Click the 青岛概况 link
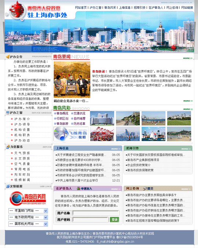 [61, 113]
